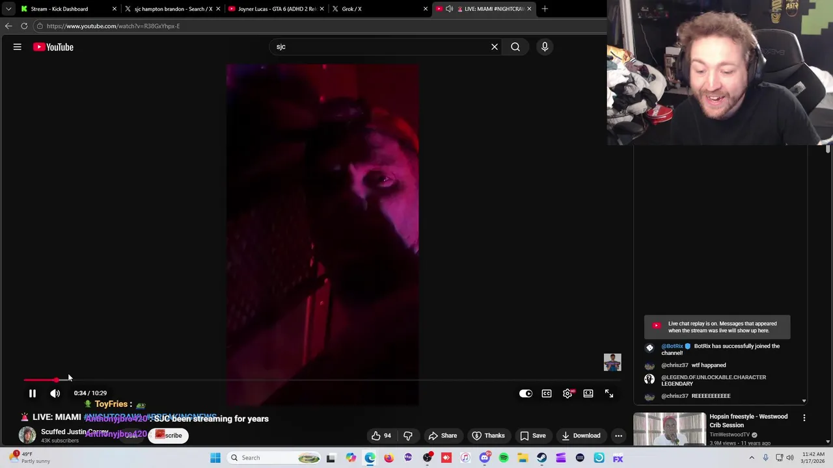Switch to Joyner Lucas GTA 6 tab
Screen dimensions: 833x468
coord(277,8)
